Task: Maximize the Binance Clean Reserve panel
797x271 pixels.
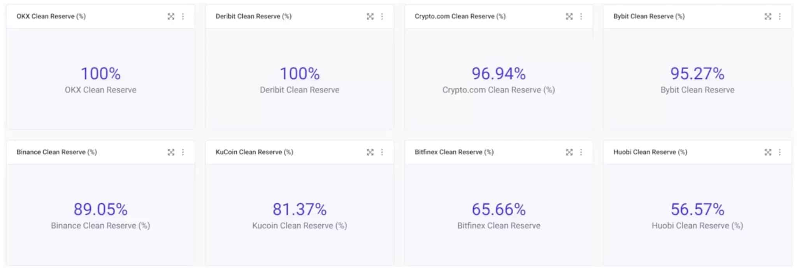Action: (x=171, y=152)
